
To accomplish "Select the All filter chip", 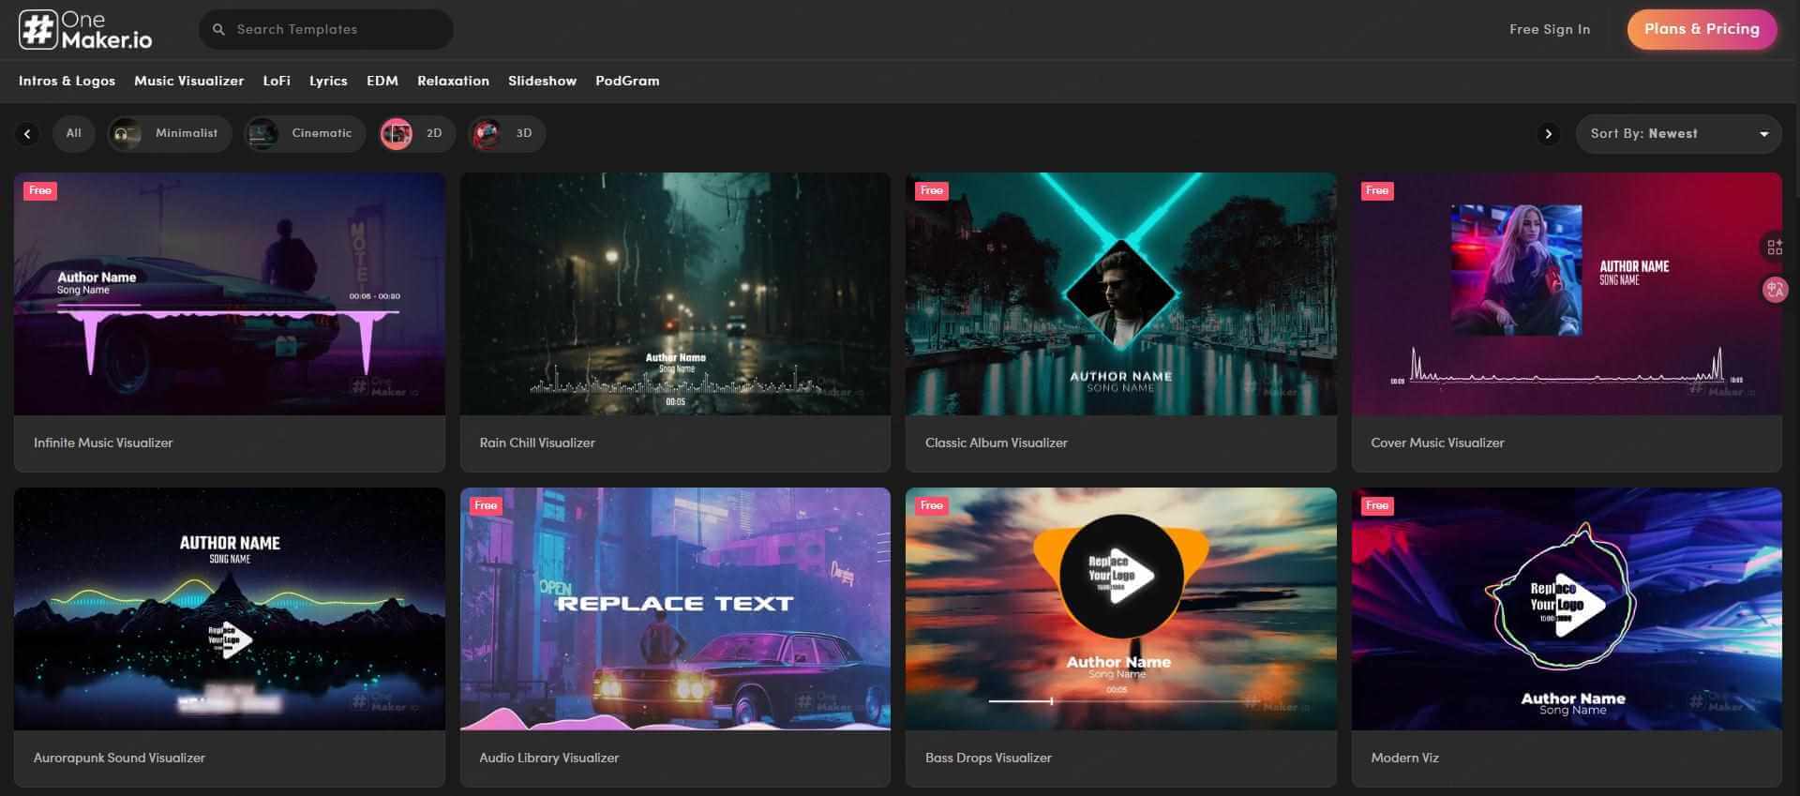I will click(73, 133).
